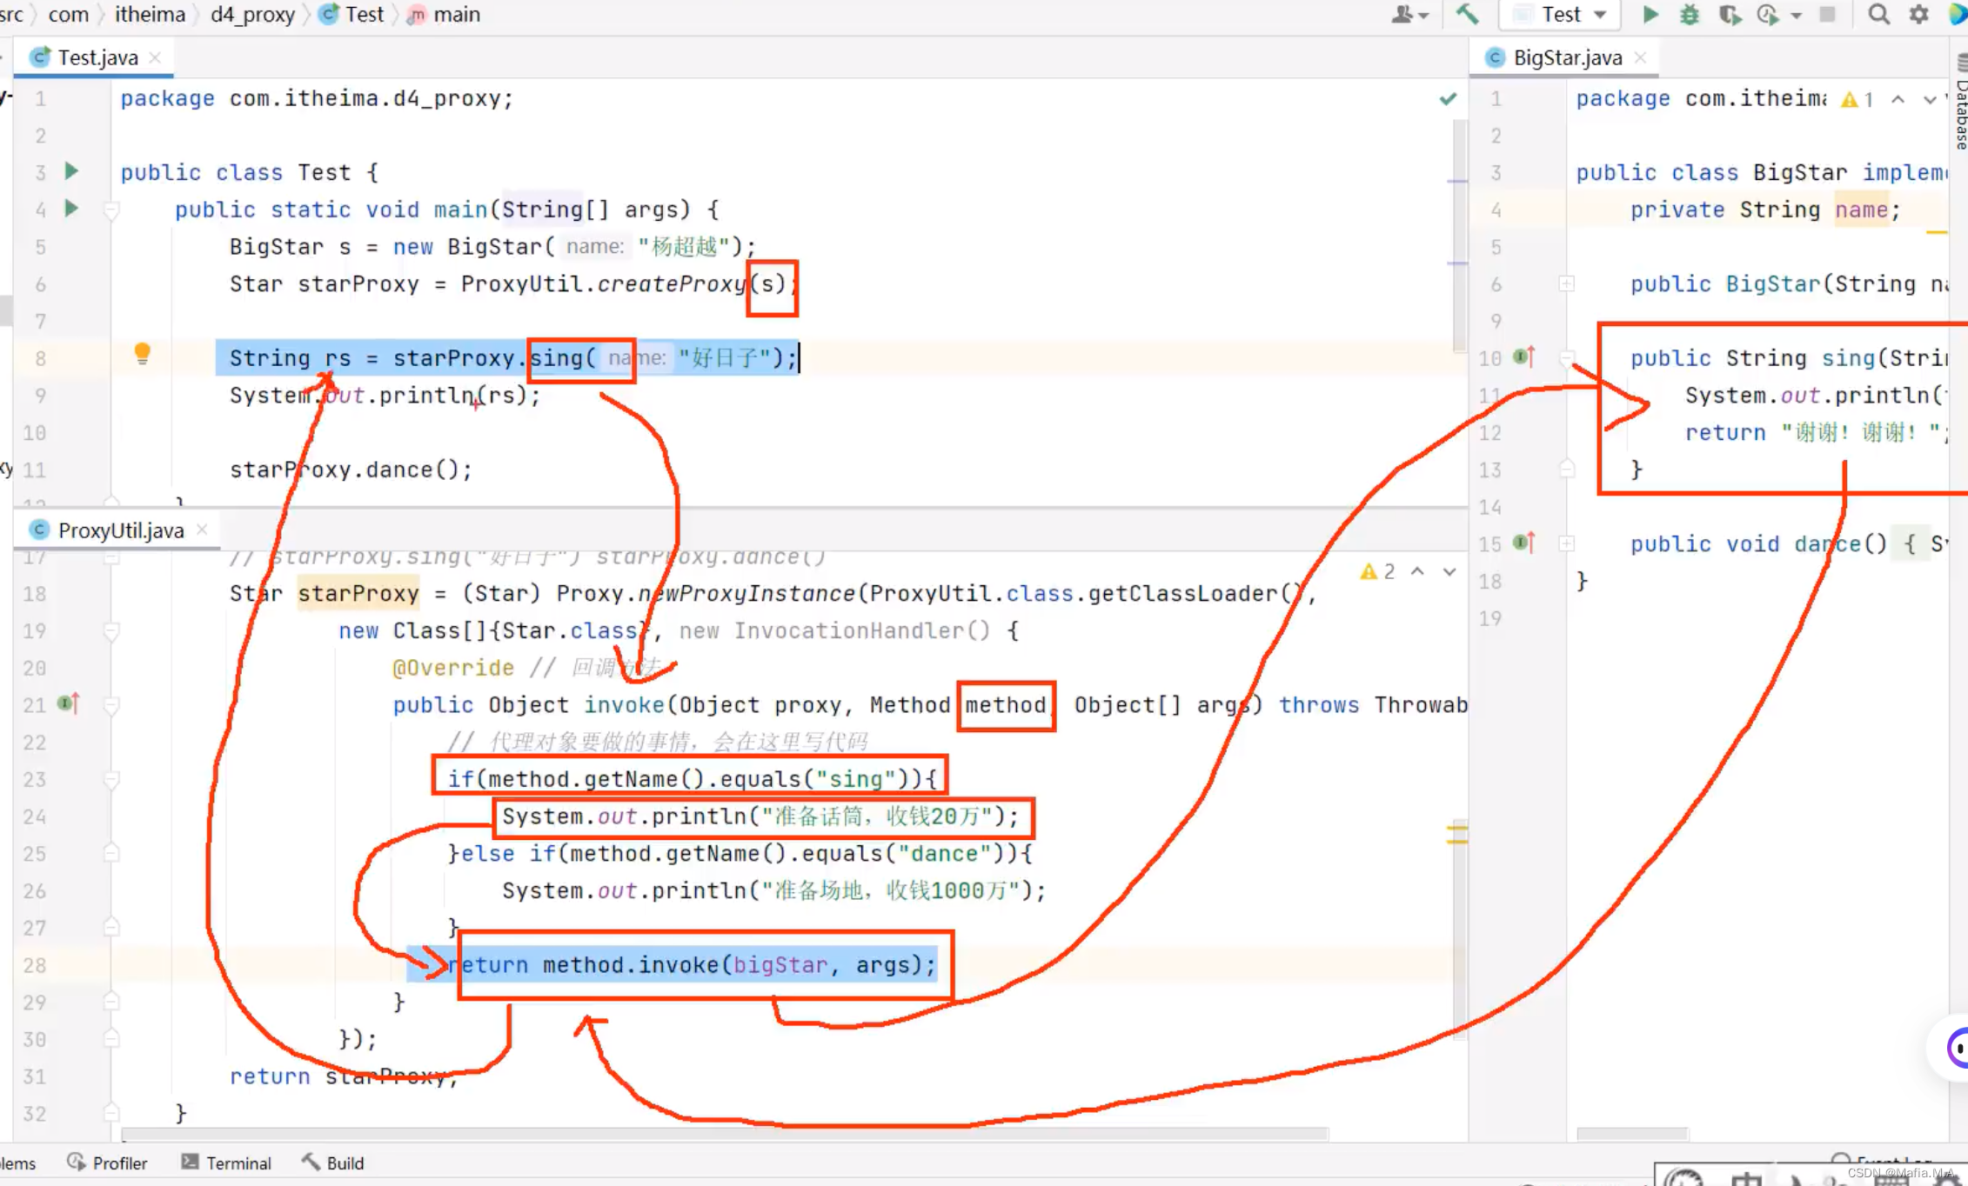Click println(rs) statement in Test.java
Screen dimensions: 1968x1186
(x=385, y=396)
